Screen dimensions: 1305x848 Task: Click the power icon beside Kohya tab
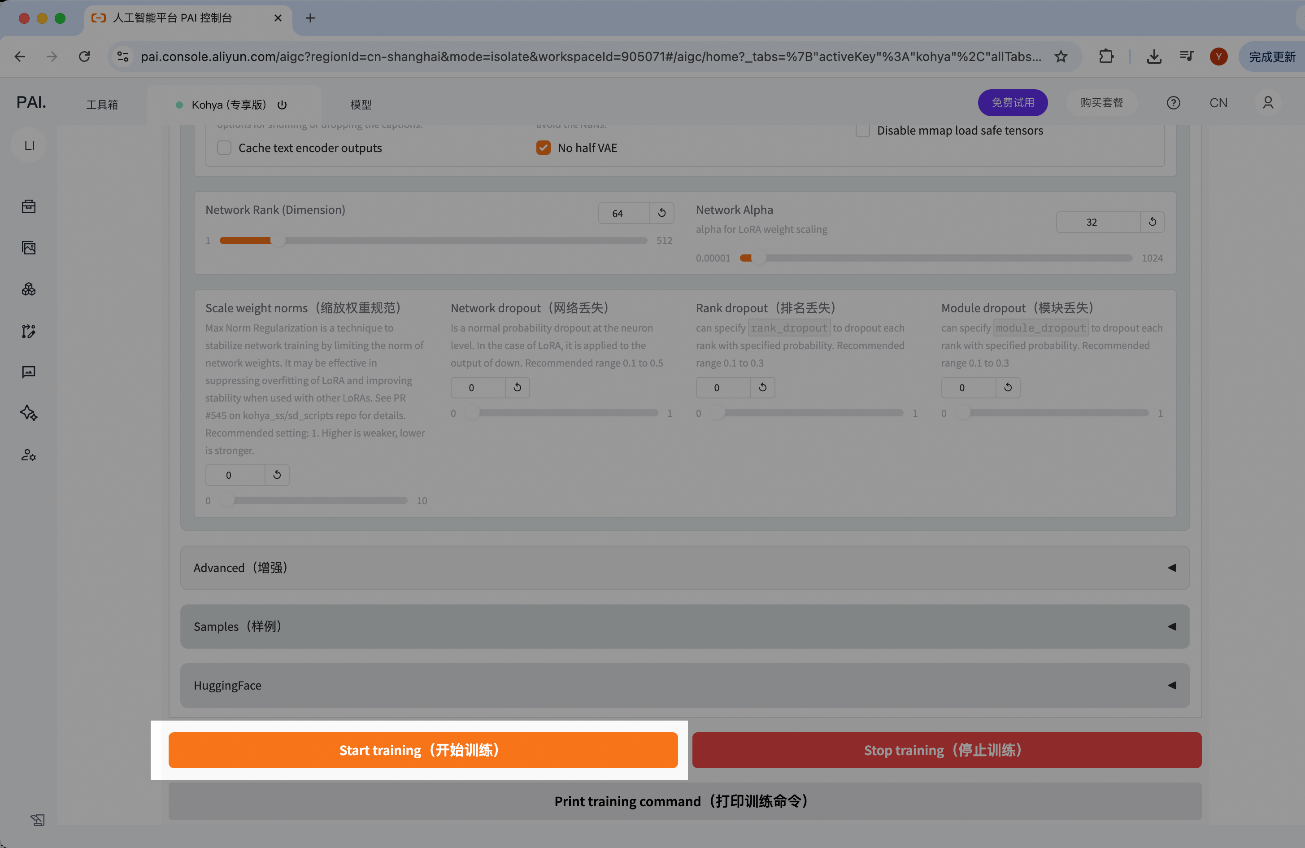click(282, 105)
